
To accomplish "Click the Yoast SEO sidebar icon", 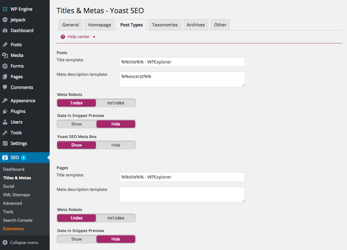I will click(5, 157).
